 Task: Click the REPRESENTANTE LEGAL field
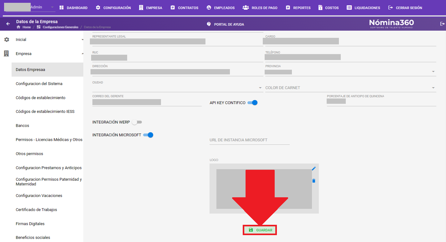(178, 41)
